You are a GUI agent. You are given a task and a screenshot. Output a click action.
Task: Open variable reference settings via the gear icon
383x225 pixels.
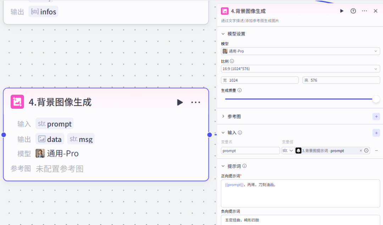click(365, 150)
